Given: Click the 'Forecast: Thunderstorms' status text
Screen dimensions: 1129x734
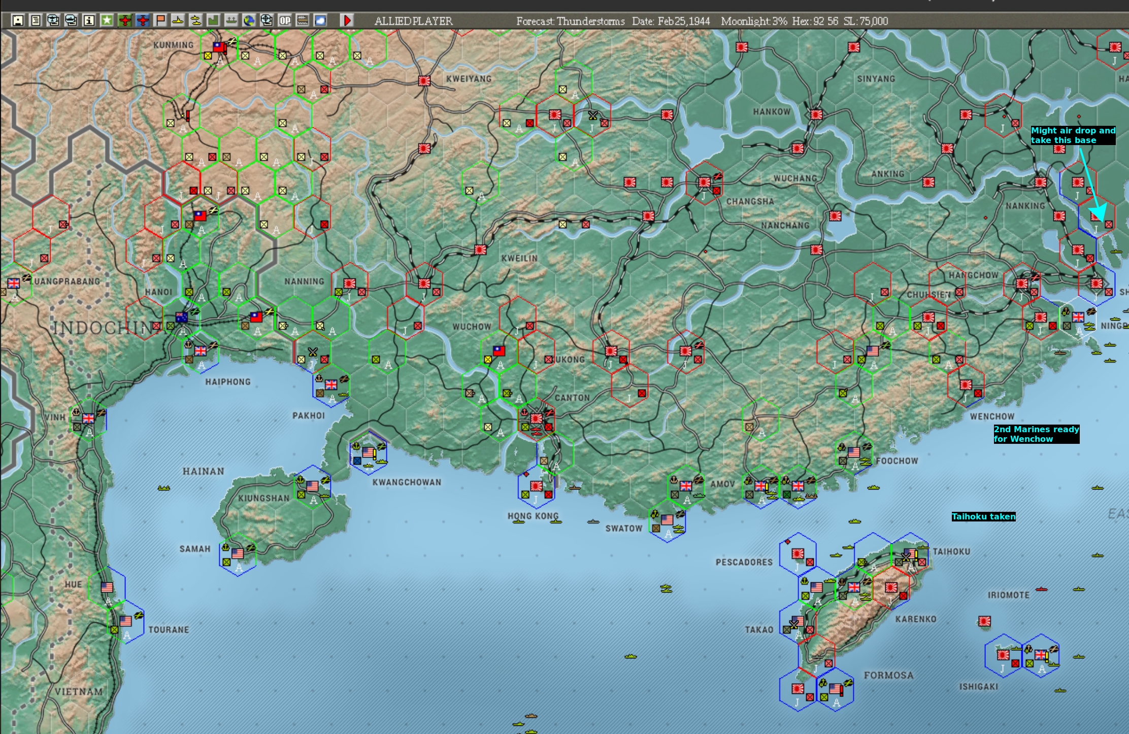Looking at the screenshot, I should (x=571, y=21).
